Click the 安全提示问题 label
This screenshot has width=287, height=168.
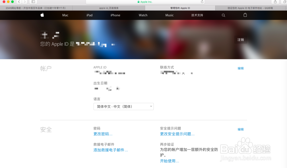[170, 128]
